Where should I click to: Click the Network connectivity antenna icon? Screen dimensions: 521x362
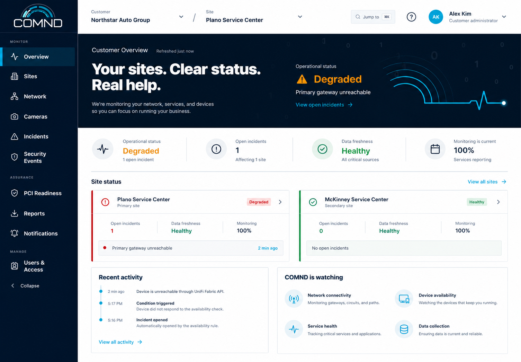[294, 299]
